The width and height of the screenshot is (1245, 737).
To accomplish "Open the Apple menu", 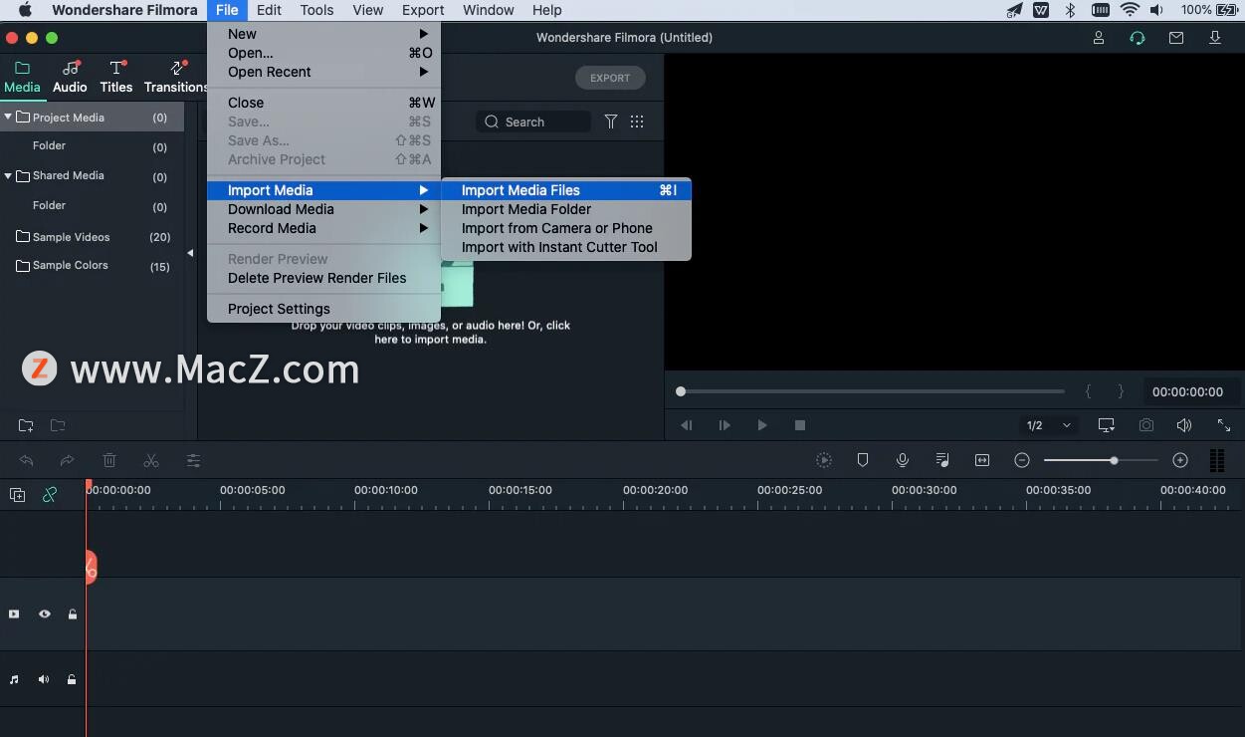I will pos(25,10).
